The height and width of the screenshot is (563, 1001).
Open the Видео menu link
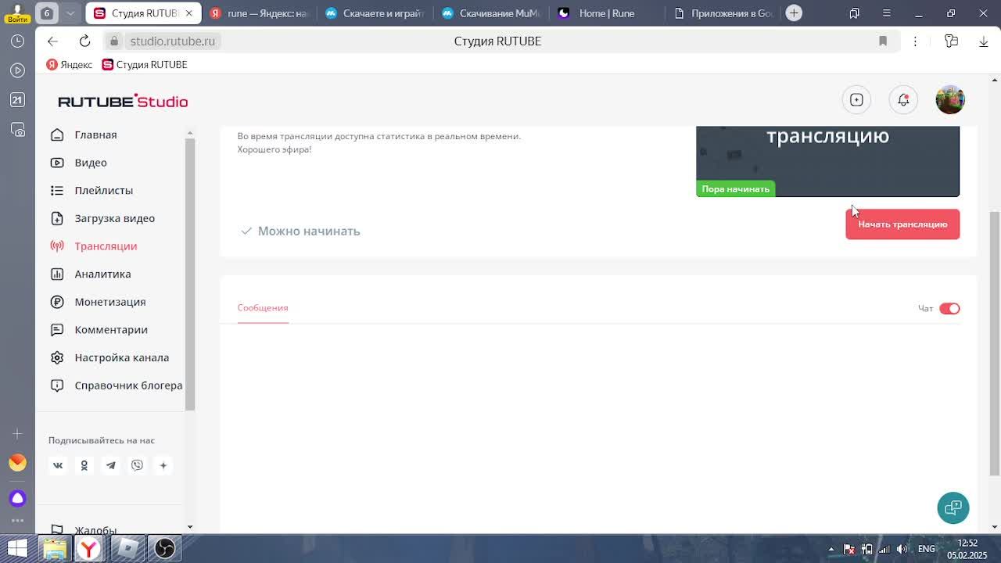pyautogui.click(x=91, y=163)
